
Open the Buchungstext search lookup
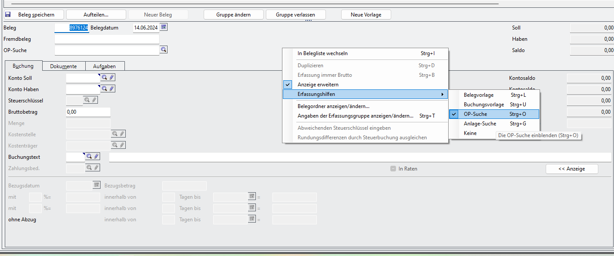tap(89, 156)
